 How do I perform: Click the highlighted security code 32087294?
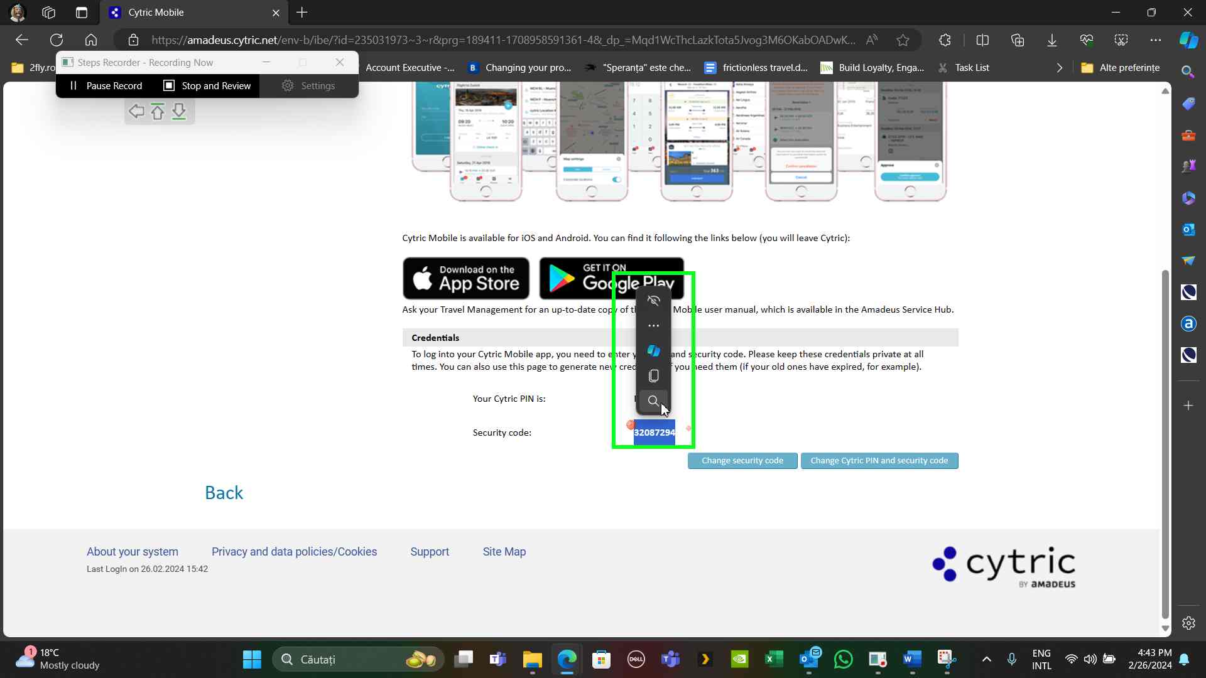[655, 433]
